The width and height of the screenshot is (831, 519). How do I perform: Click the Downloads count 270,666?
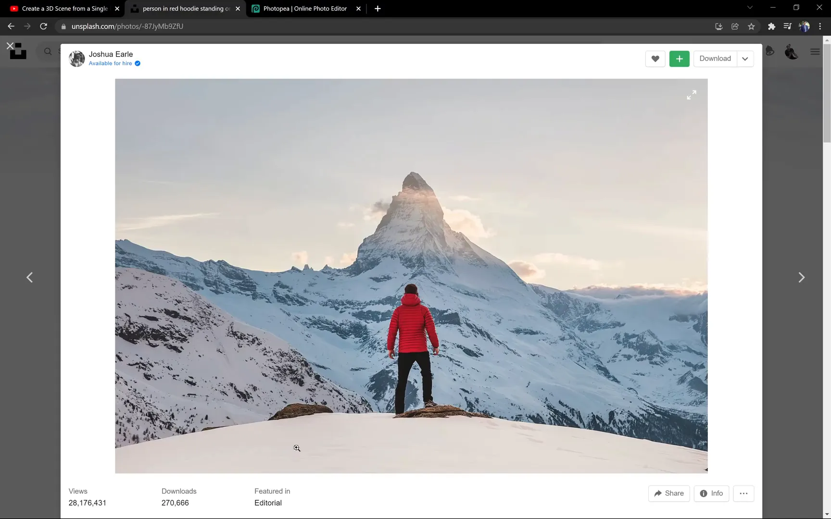coord(175,503)
